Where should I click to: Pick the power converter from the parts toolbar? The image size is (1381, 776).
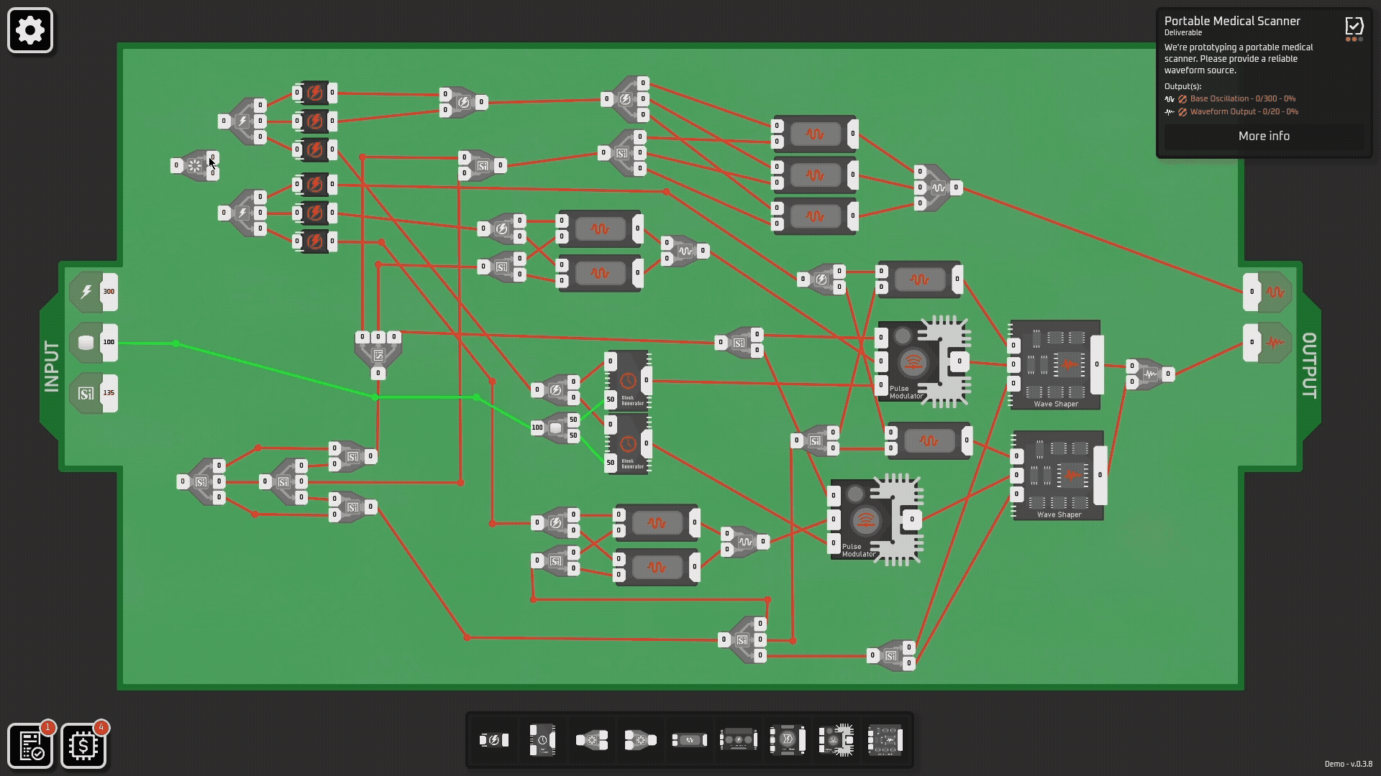494,740
